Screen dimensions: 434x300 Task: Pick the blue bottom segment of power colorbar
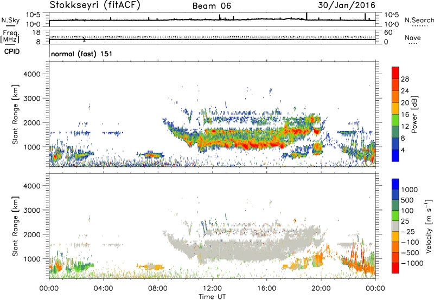click(x=395, y=156)
